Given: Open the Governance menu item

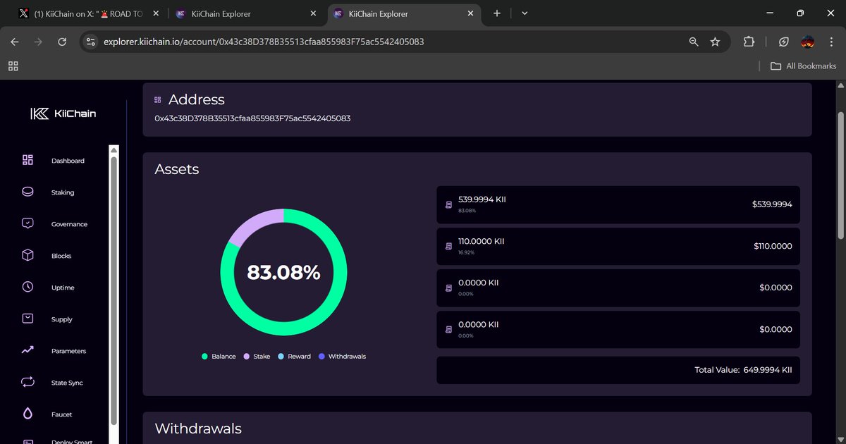Looking at the screenshot, I should [69, 224].
